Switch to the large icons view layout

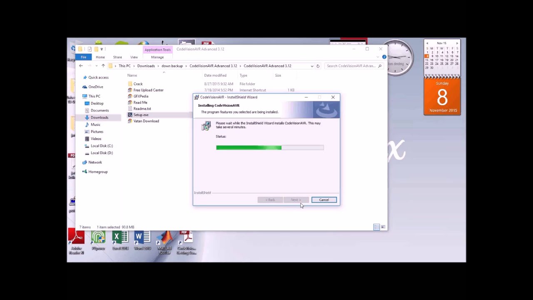pos(383,227)
